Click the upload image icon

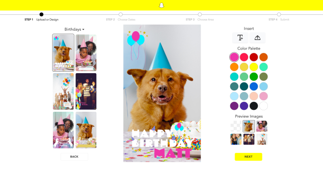(258, 38)
